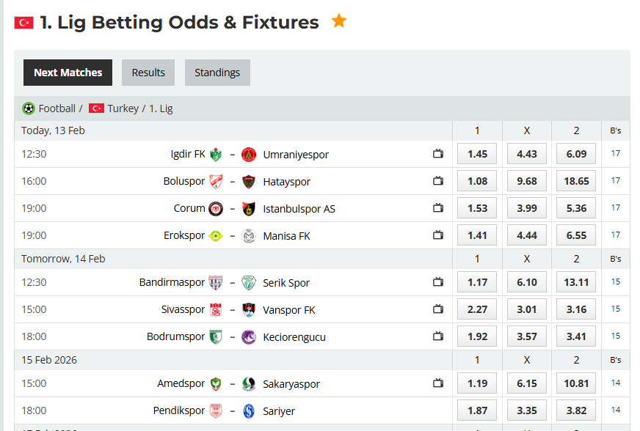Expand the Tomorrow, 14 Feb section header

[x=62, y=259]
